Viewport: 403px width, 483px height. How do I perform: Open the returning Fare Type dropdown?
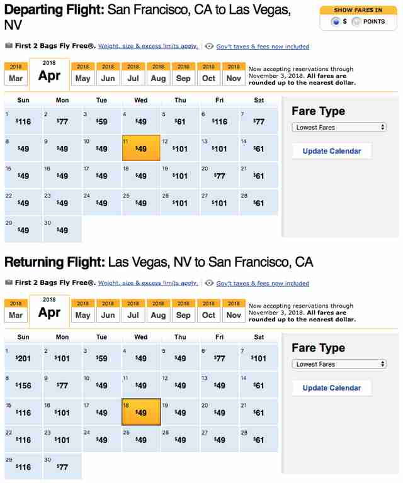[339, 364]
